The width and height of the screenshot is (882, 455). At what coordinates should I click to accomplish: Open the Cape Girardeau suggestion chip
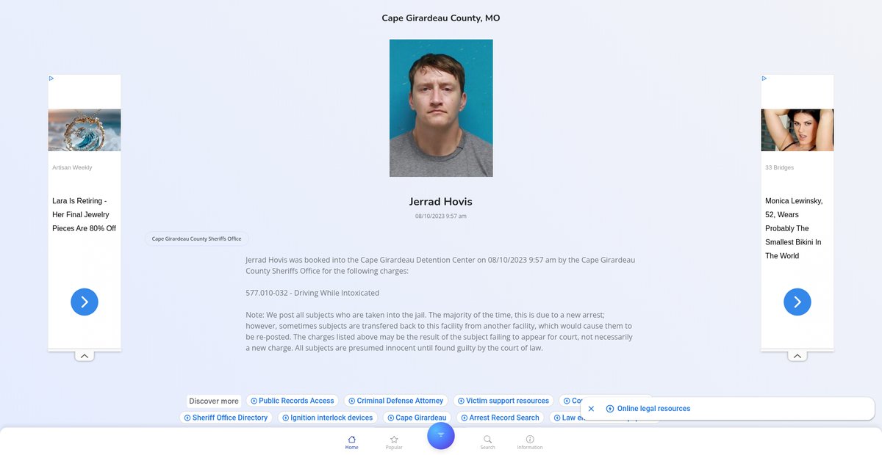pyautogui.click(x=417, y=418)
